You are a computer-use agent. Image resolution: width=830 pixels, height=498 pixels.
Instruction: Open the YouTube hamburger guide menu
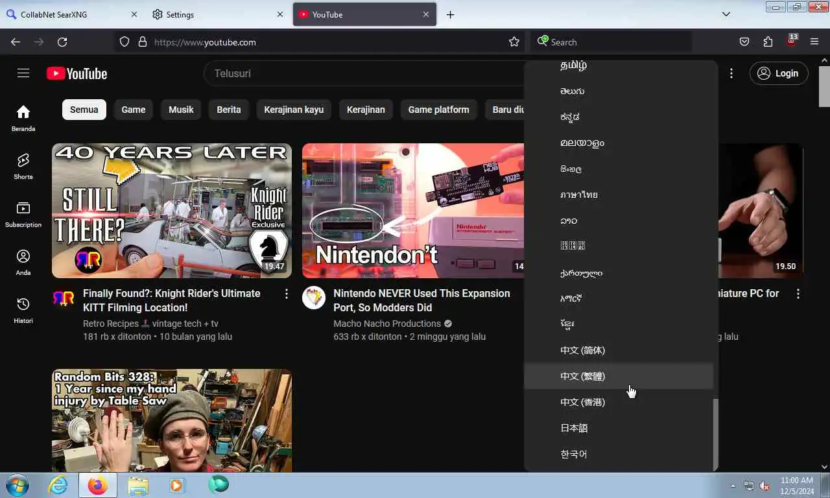tap(23, 73)
